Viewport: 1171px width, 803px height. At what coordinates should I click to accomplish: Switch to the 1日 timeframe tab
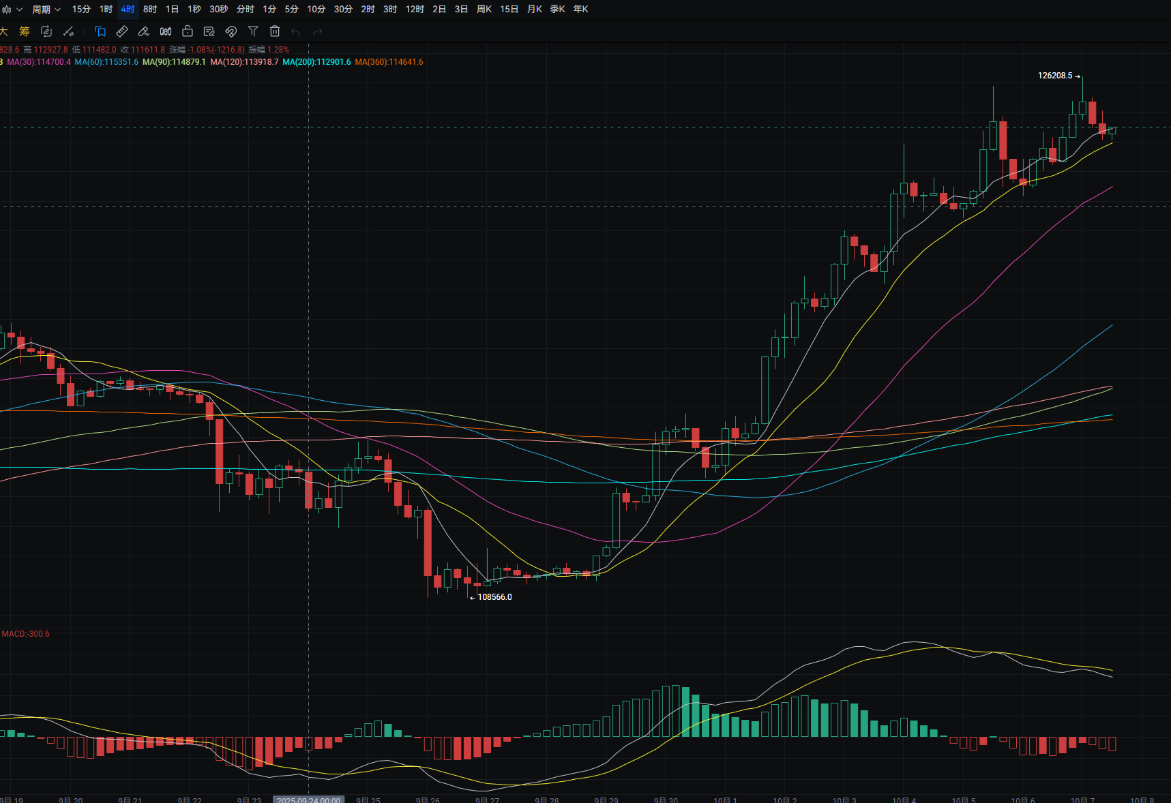click(x=172, y=10)
